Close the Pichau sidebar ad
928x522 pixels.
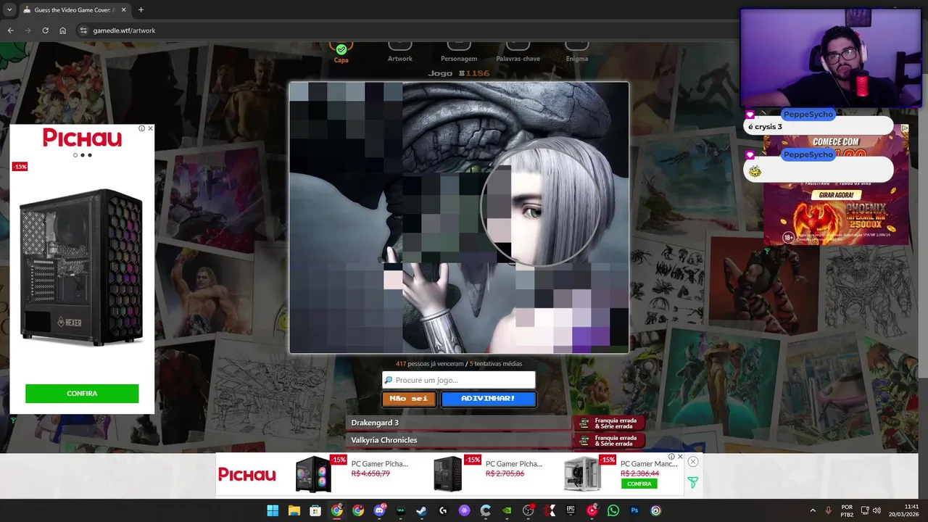tap(150, 128)
